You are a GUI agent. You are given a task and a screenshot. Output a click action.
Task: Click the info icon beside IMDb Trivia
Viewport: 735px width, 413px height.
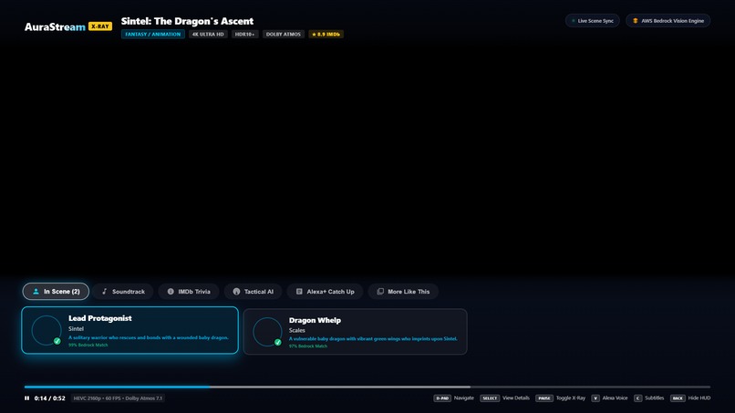[171, 291]
